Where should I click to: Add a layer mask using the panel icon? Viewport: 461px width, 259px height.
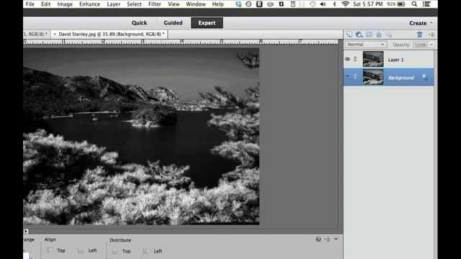pyautogui.click(x=369, y=35)
